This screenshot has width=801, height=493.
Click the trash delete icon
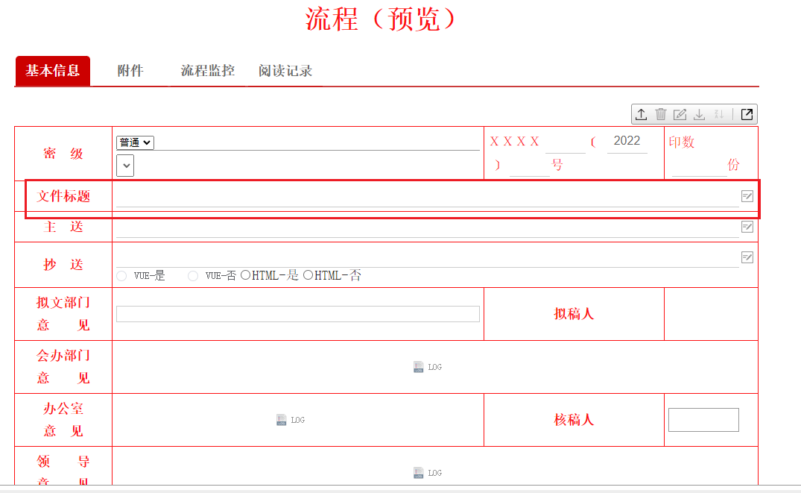[x=660, y=114]
